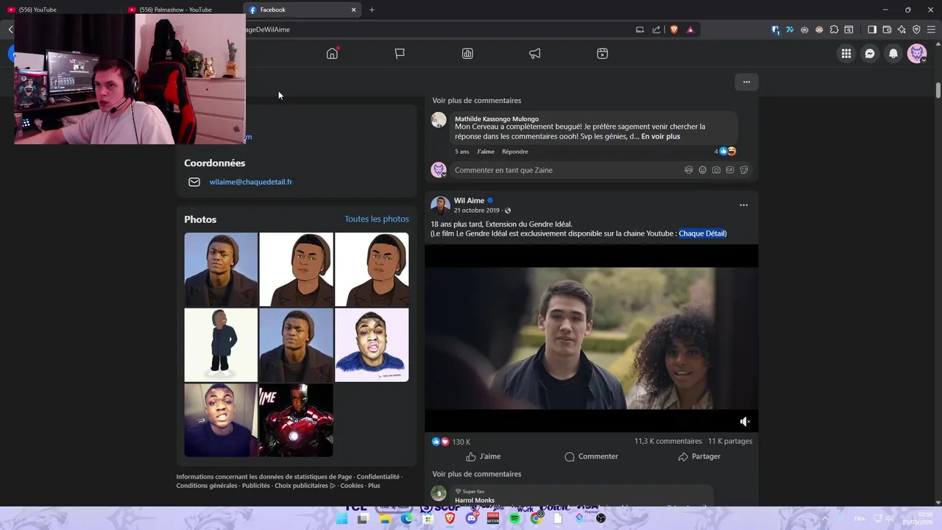Image resolution: width=942 pixels, height=530 pixels.
Task: Open the Bitwarden extension icon
Action: (x=776, y=29)
